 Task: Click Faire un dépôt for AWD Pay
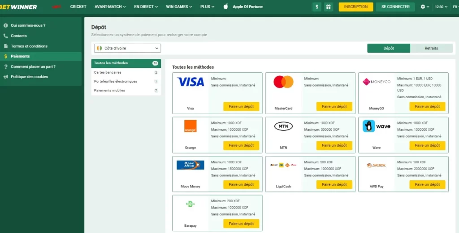tap(427, 185)
